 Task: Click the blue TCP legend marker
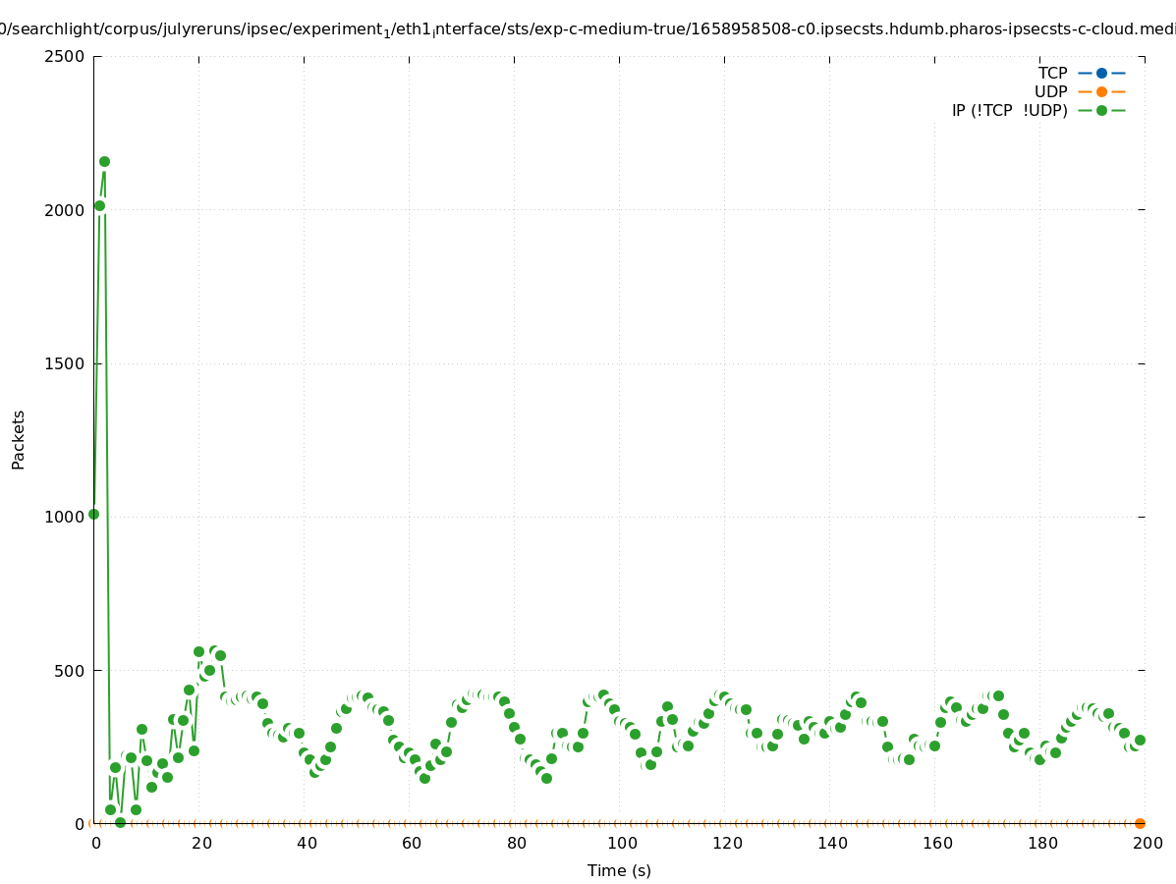tap(1101, 73)
